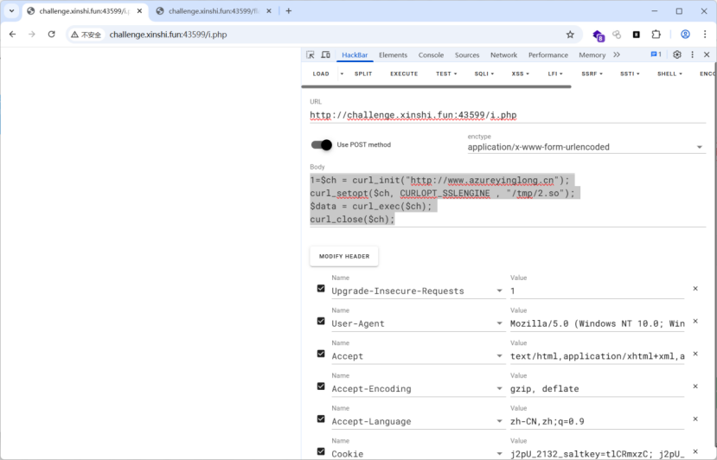Open the SQLI payload menu
Image resolution: width=717 pixels, height=460 pixels.
click(484, 73)
